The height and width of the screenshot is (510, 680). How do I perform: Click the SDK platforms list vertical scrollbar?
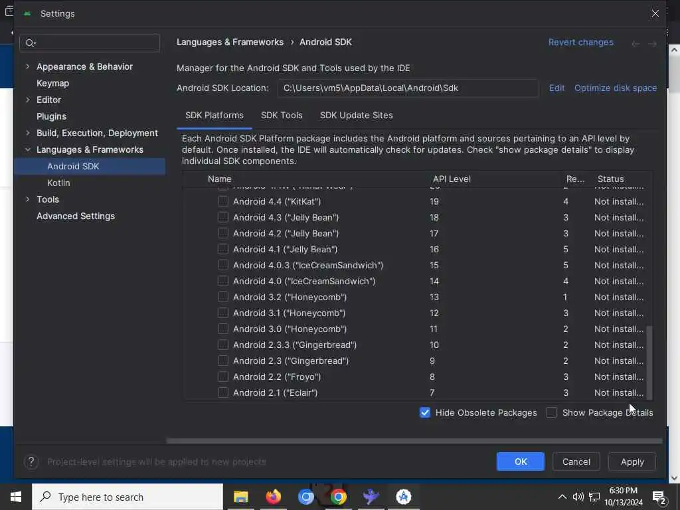click(x=649, y=363)
